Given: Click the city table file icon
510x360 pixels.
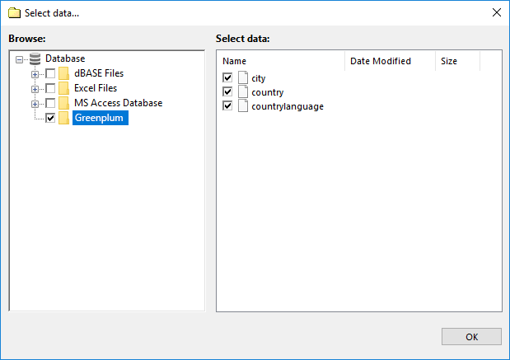Looking at the screenshot, I should click(x=243, y=77).
